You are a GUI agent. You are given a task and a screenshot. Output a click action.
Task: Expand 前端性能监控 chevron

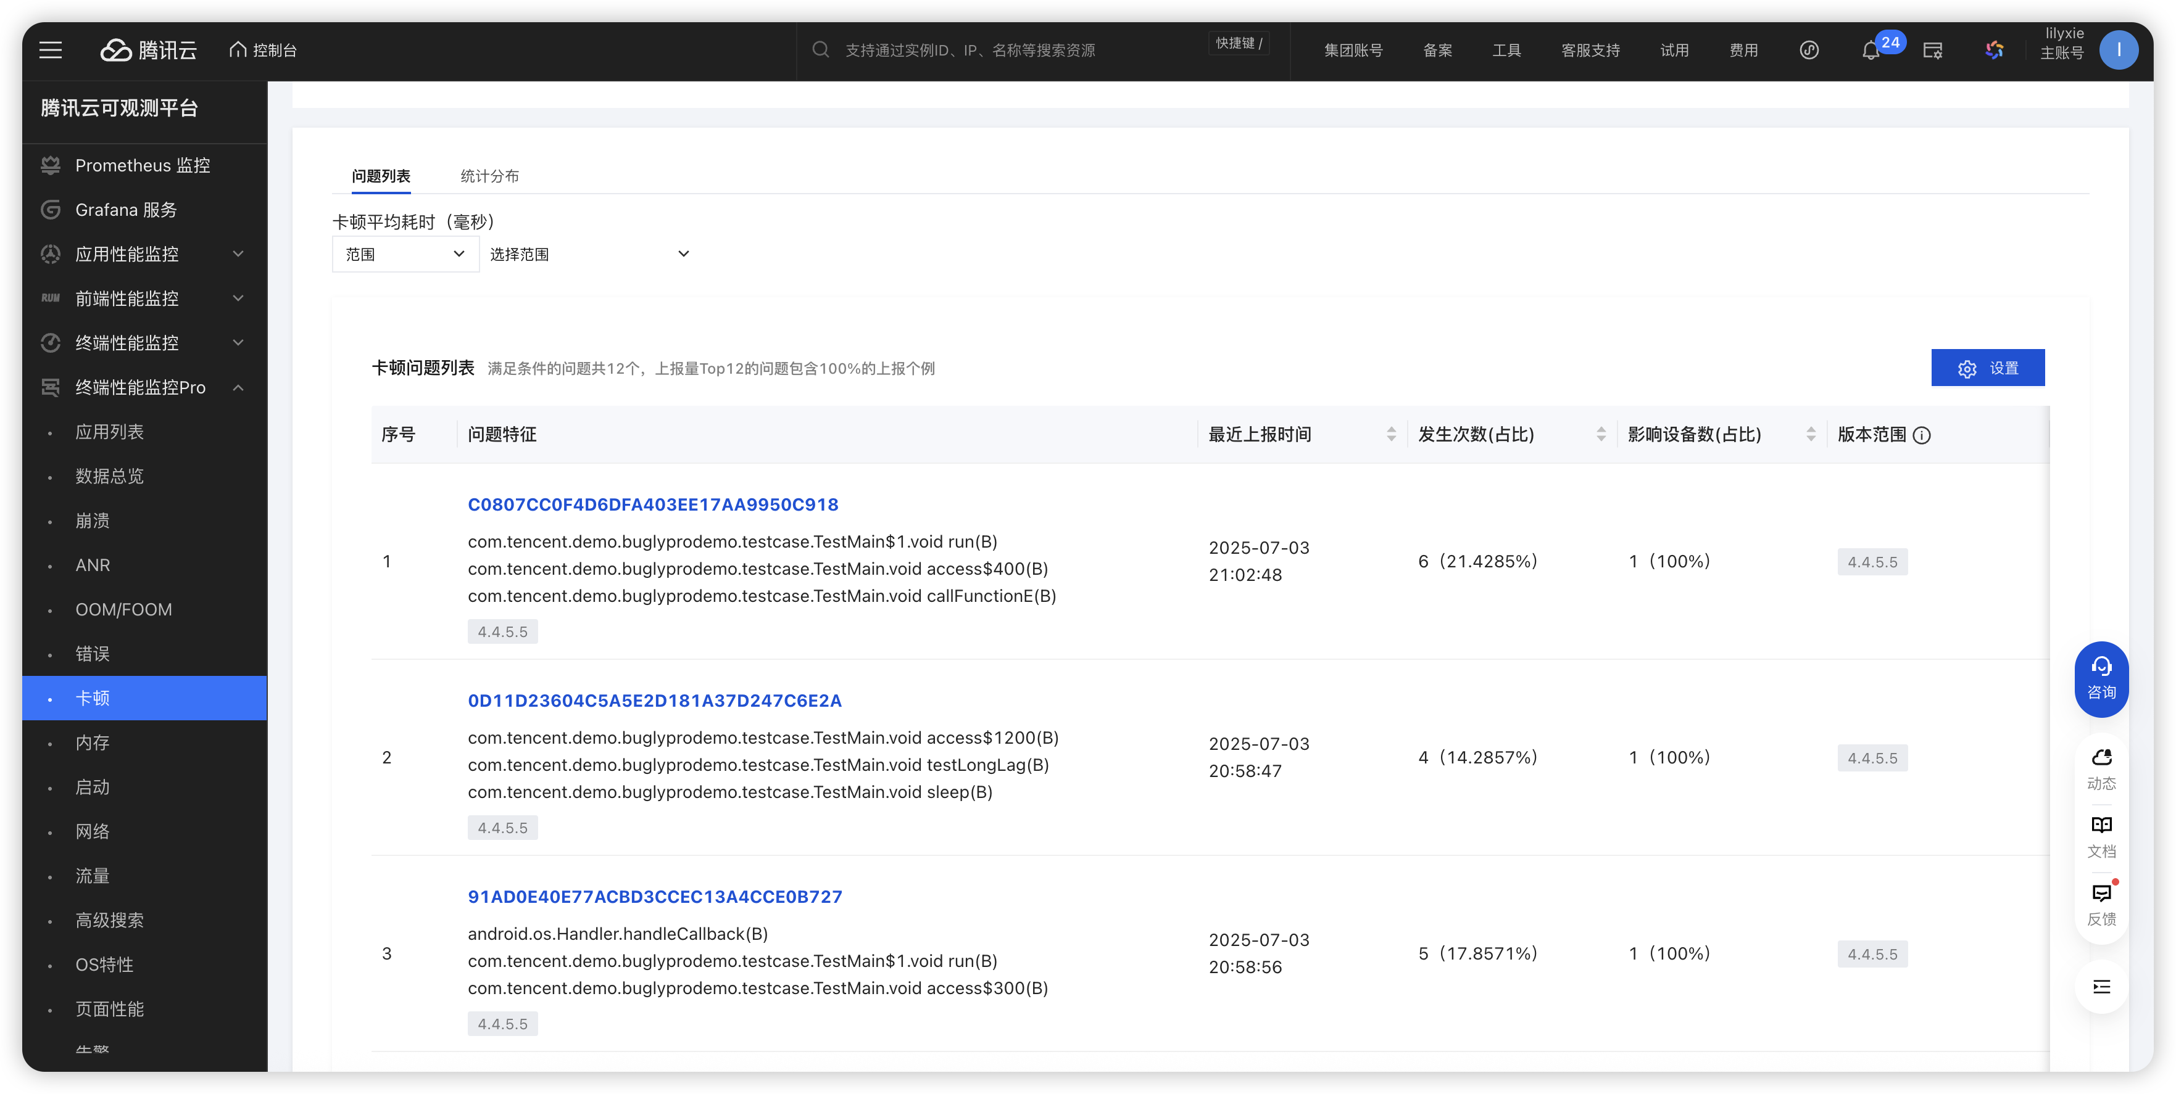pyautogui.click(x=239, y=299)
